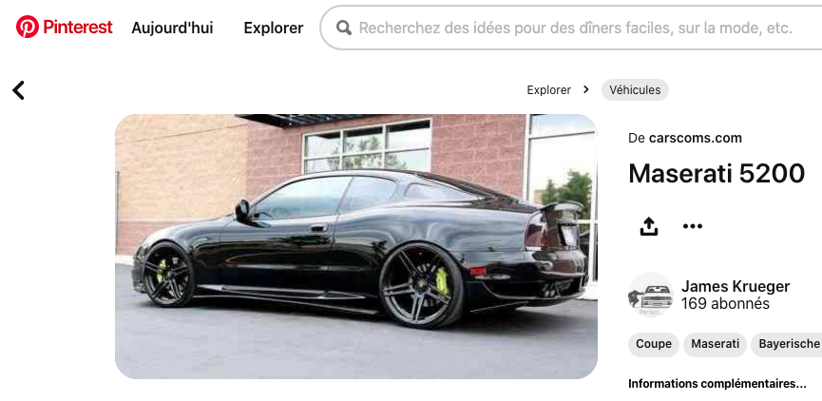The height and width of the screenshot is (401, 822).
Task: Select the Bayerische tag chip
Action: 788,344
